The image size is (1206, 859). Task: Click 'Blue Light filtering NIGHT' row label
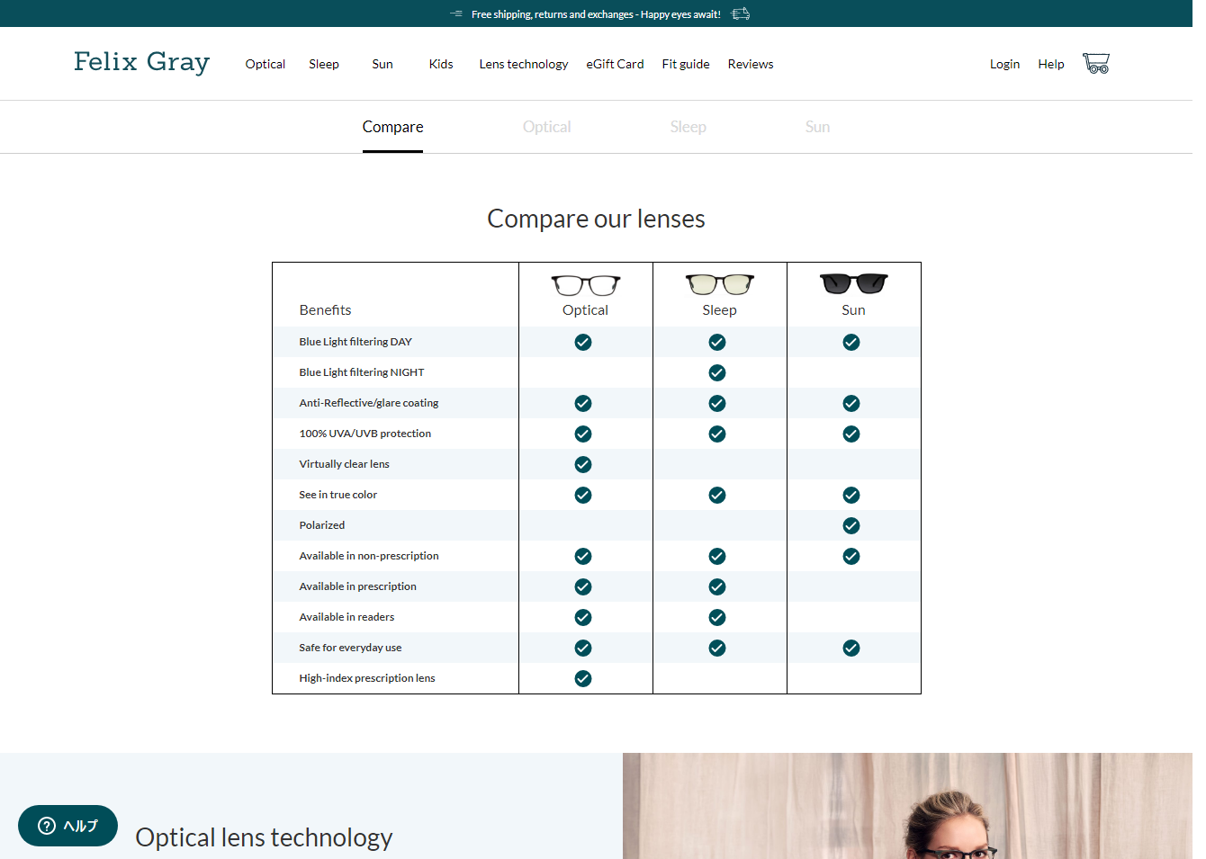(362, 372)
